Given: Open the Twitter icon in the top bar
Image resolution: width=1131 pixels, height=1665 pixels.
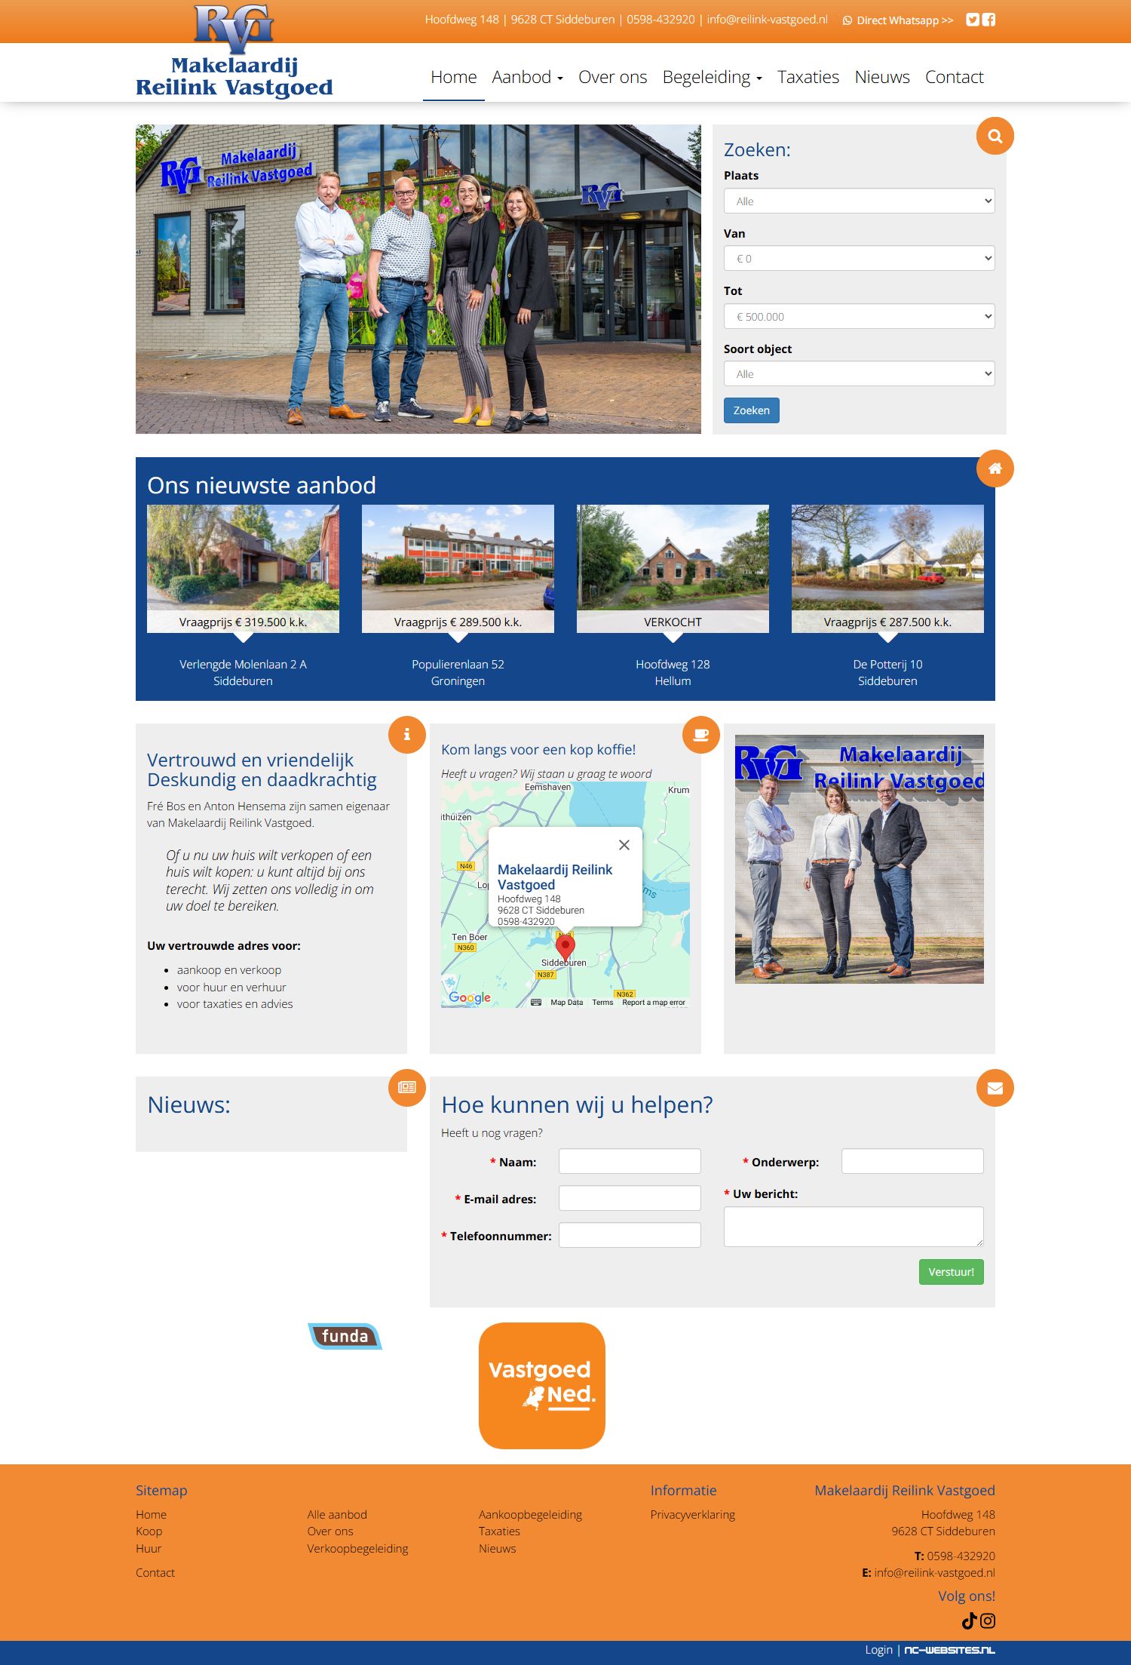Looking at the screenshot, I should [x=973, y=20].
